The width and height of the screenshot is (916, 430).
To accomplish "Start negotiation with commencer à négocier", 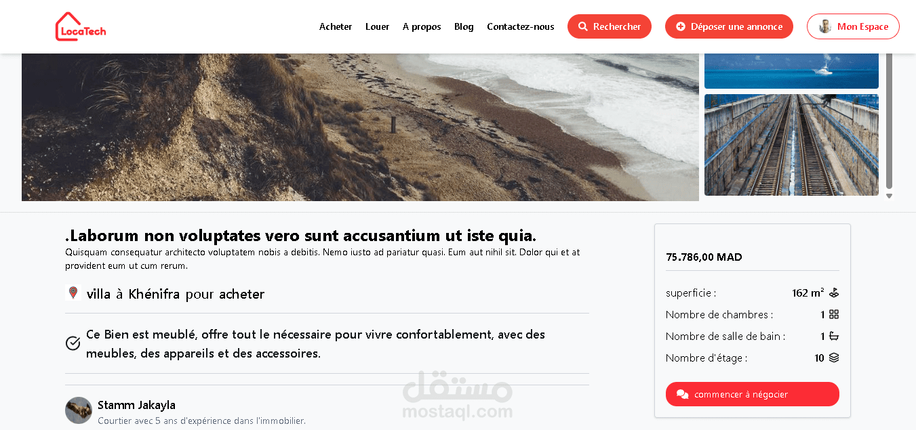I will (x=753, y=394).
